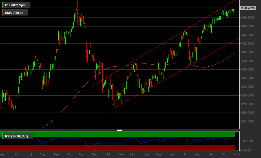Click the orange color bar beside SMA label
The height and width of the screenshot is (158, 261).
[3, 12]
